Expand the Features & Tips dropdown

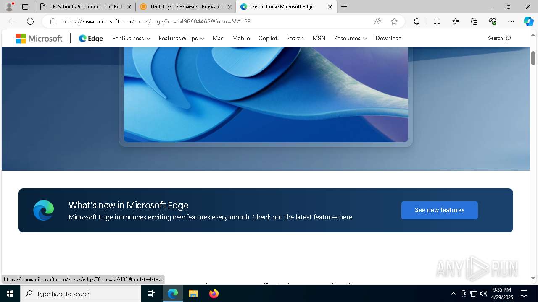point(181,38)
